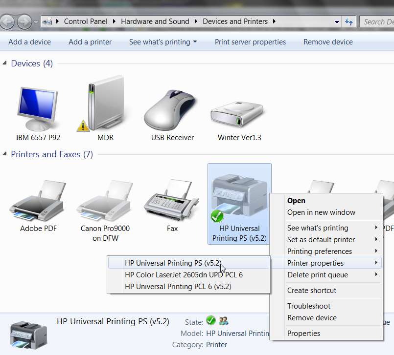The height and width of the screenshot is (355, 394).
Task: Click the Search Devices input field
Action: (377, 22)
